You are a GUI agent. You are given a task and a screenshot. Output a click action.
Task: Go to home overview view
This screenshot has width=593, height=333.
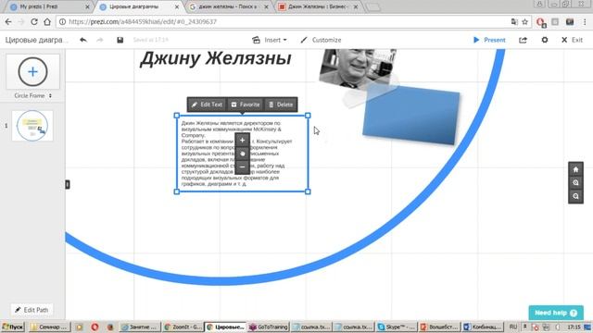coord(575,169)
